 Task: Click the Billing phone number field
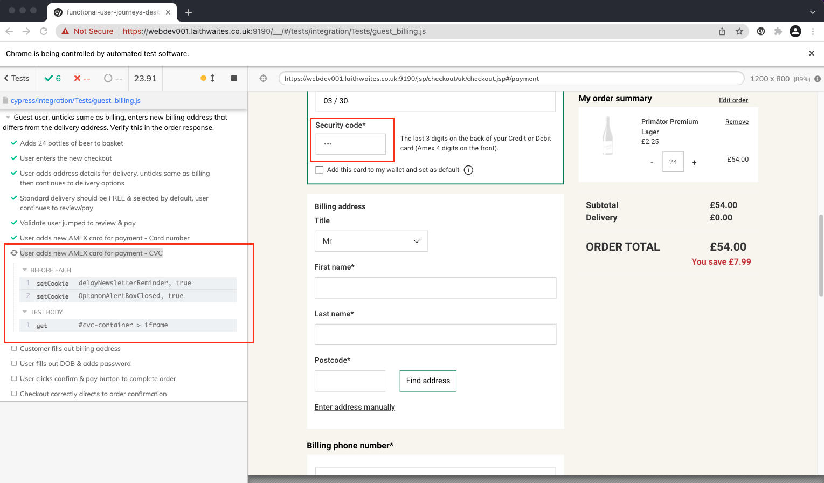coord(435,471)
